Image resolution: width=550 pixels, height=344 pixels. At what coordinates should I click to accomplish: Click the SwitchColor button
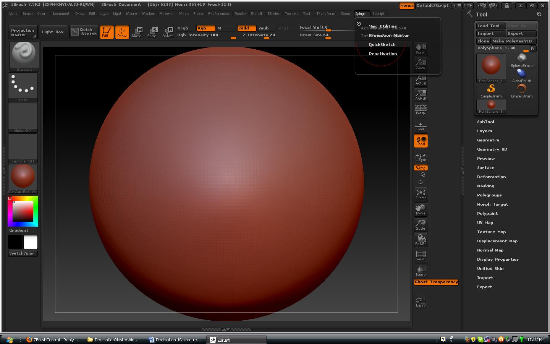(x=23, y=253)
